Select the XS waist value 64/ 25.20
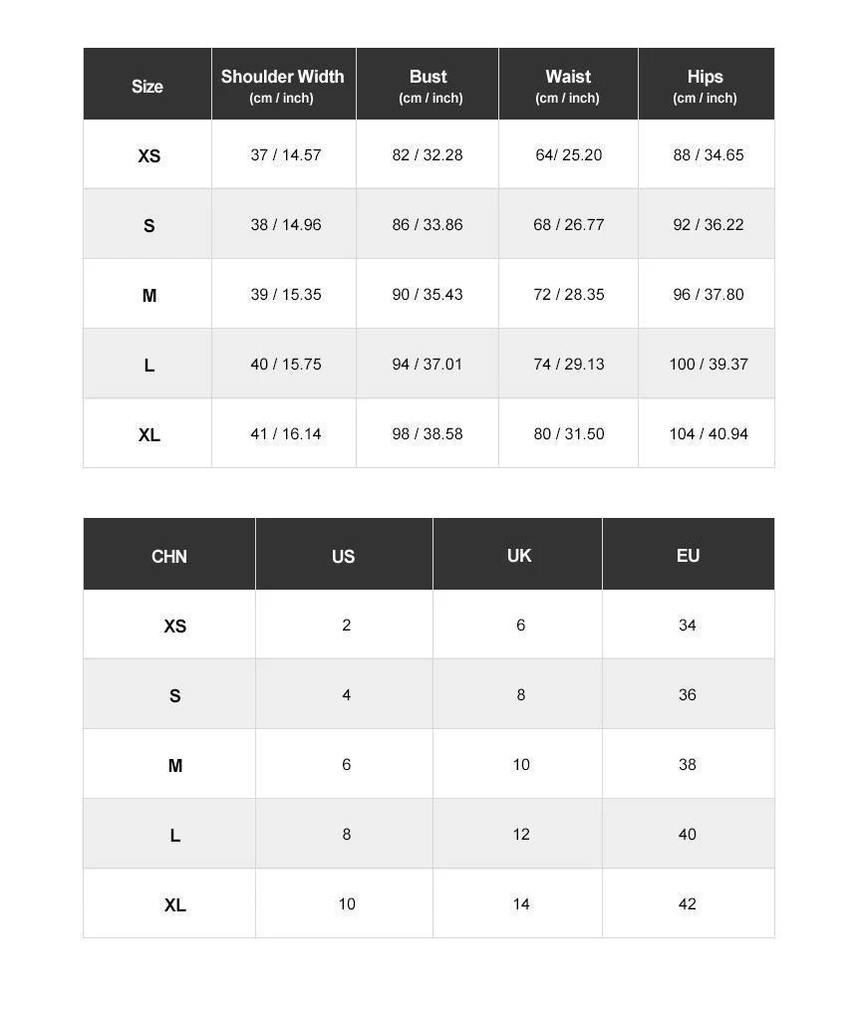The image size is (863, 1012). [569, 155]
